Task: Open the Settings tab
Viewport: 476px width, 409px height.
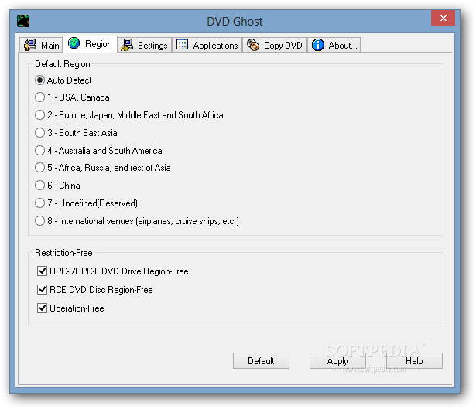Action: point(145,45)
